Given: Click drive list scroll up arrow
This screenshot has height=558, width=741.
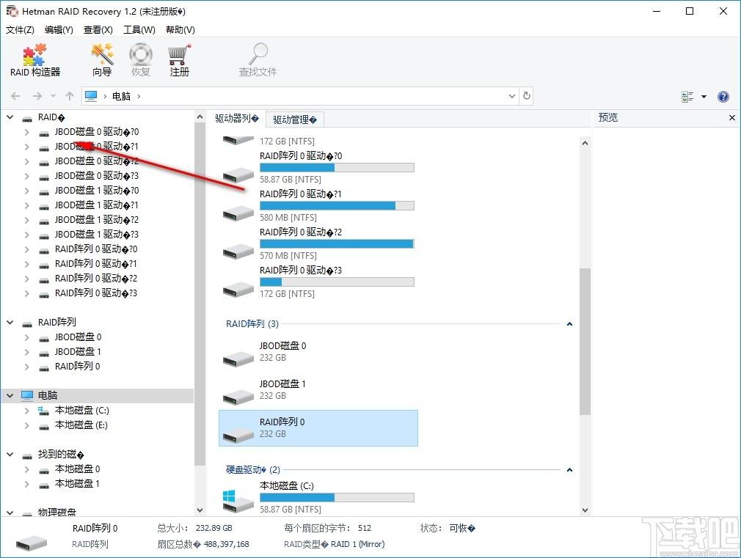Looking at the screenshot, I should click(585, 143).
